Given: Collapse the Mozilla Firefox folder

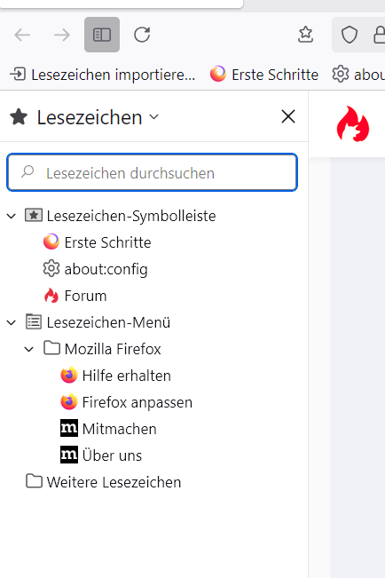Looking at the screenshot, I should point(29,349).
